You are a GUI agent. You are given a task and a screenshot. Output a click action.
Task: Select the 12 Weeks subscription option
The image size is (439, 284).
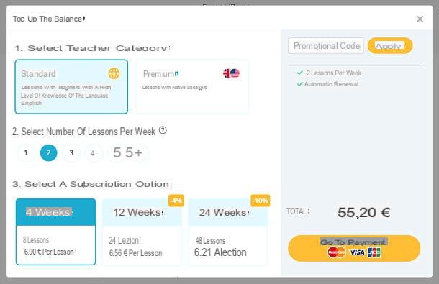point(142,232)
